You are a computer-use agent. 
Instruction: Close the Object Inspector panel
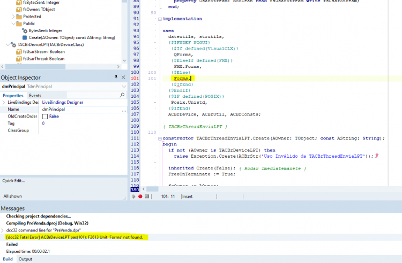pyautogui.click(x=123, y=77)
